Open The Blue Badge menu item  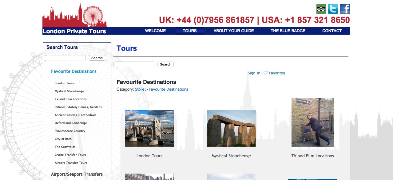(288, 31)
